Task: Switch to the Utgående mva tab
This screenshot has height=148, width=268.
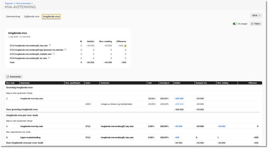Action: [32, 16]
